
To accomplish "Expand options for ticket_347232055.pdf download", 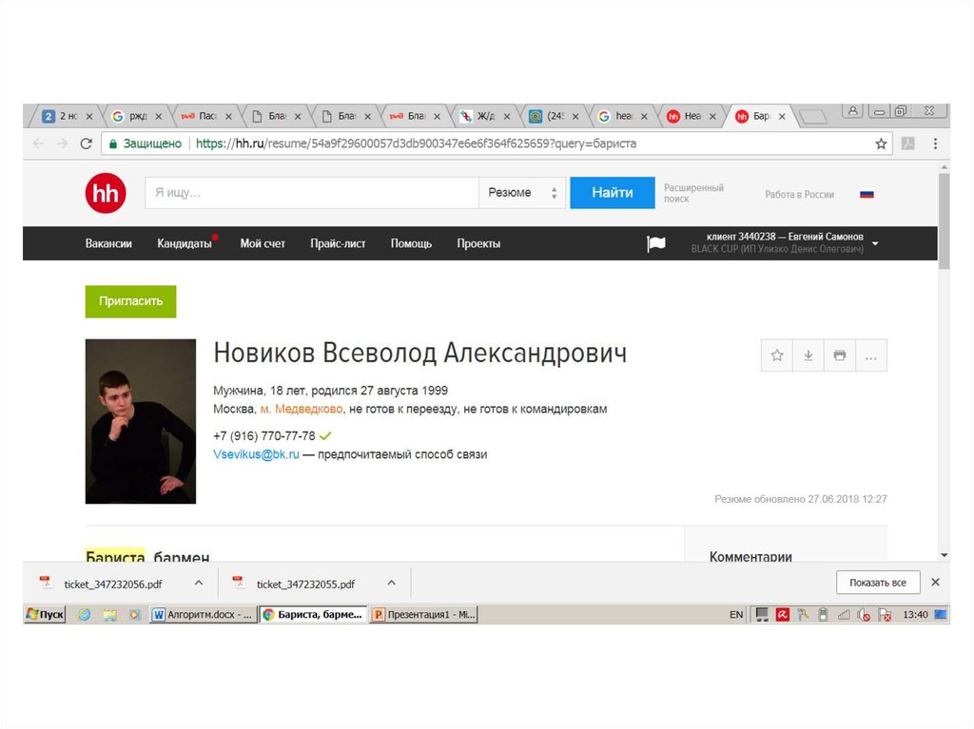I will (391, 583).
